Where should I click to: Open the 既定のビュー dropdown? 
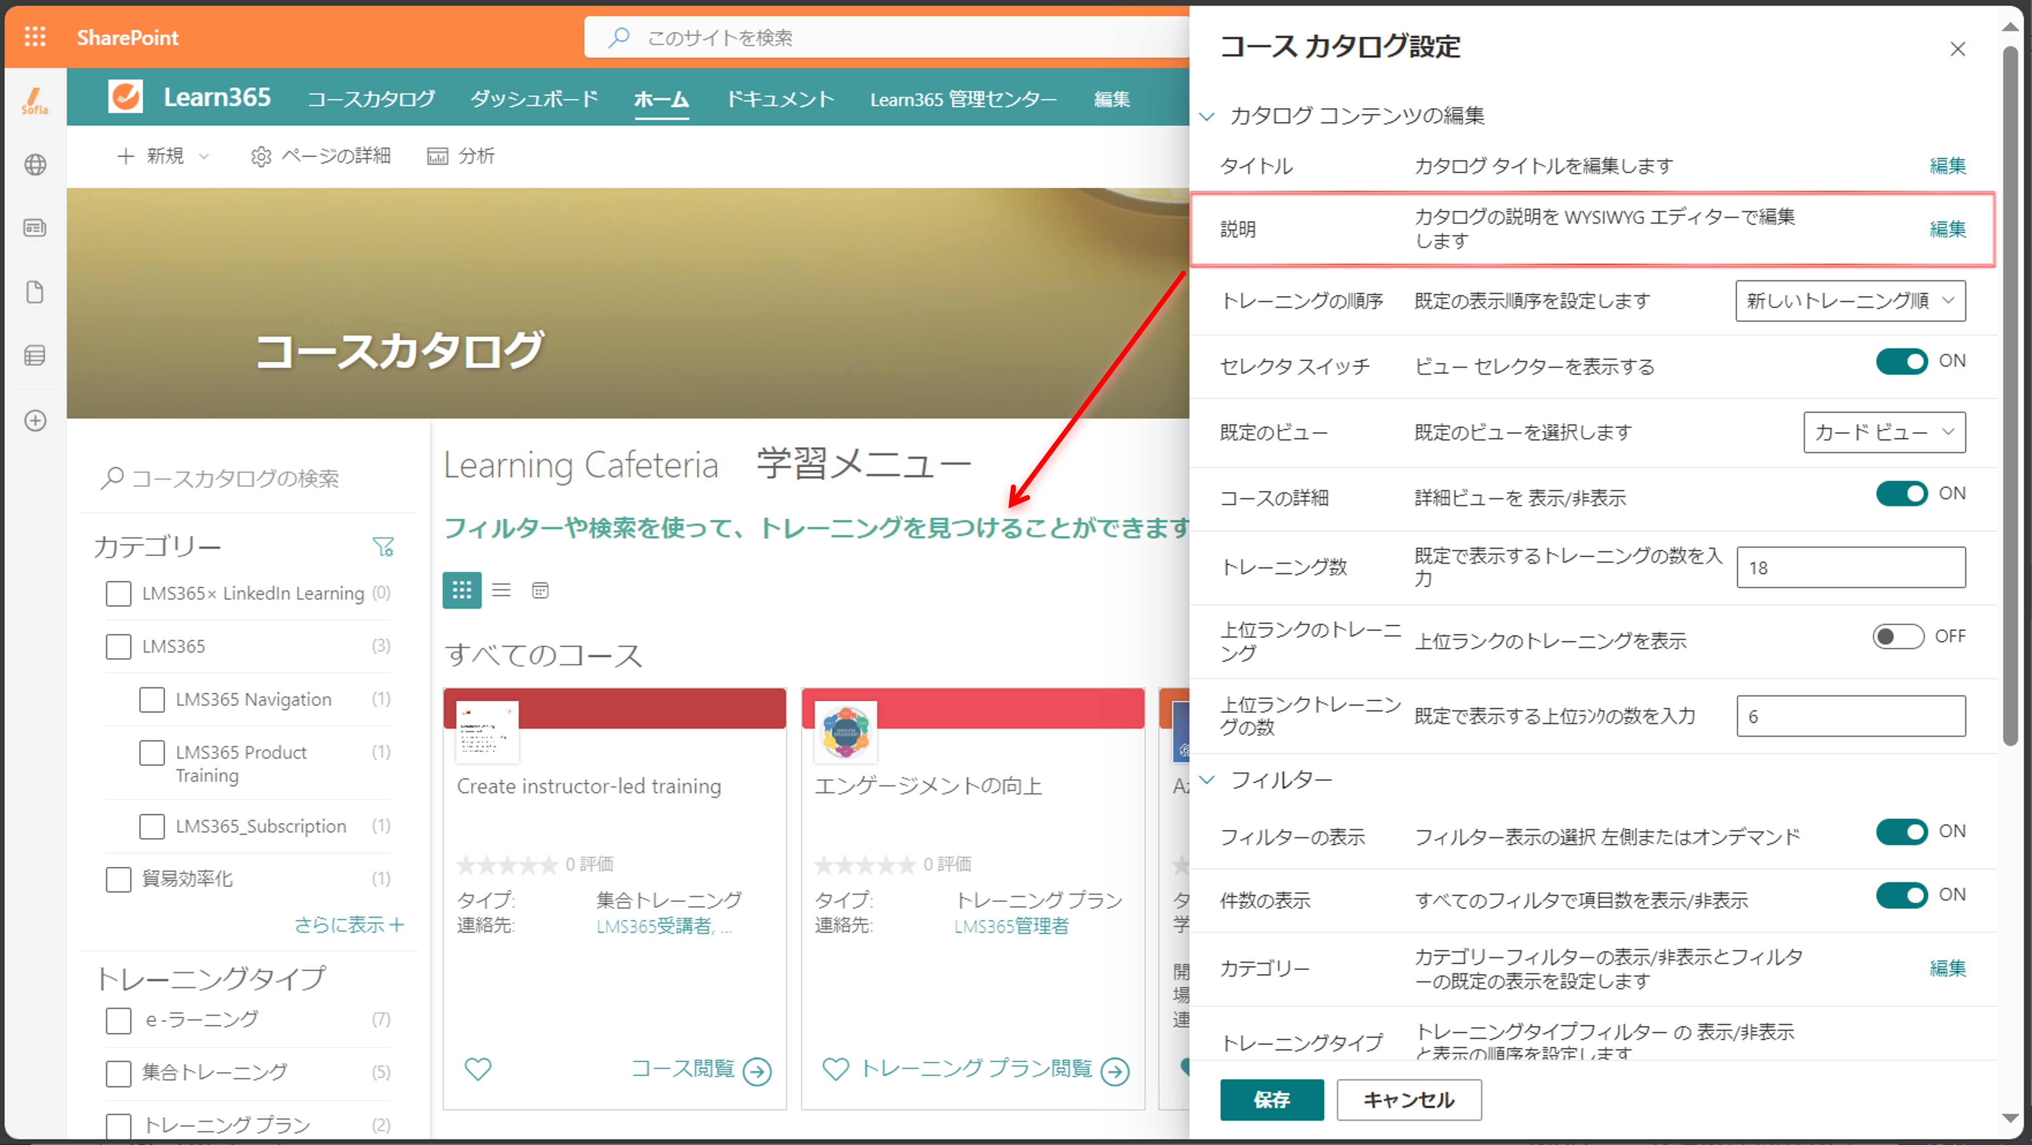click(1884, 433)
